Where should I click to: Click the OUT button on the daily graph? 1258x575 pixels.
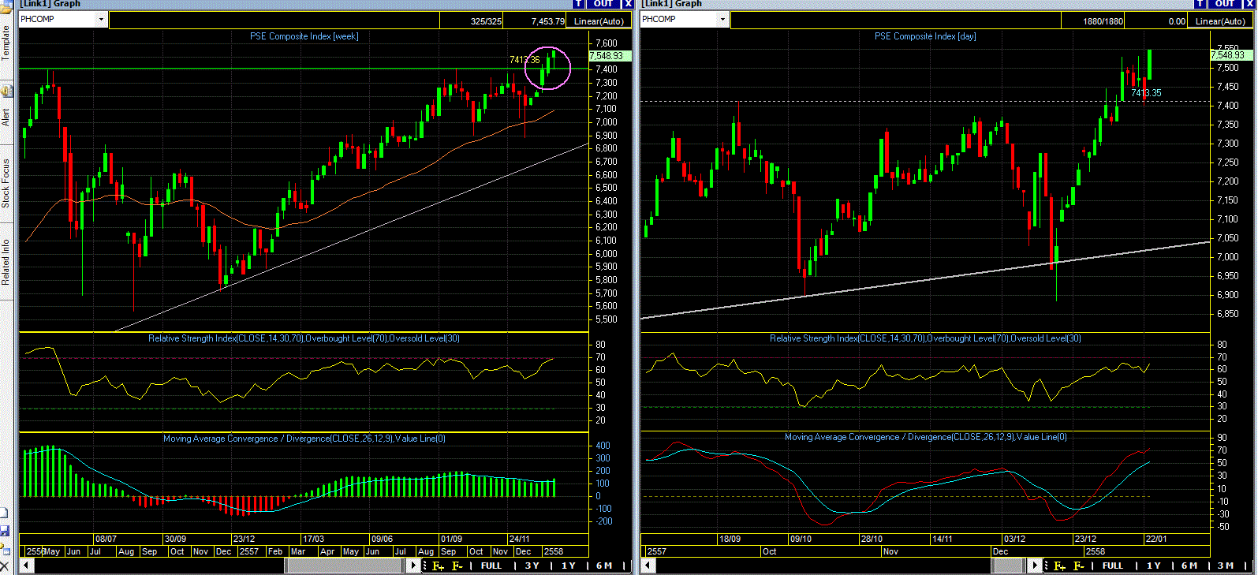(1225, 4)
